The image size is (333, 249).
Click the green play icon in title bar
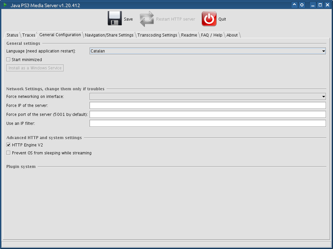pos(5,5)
